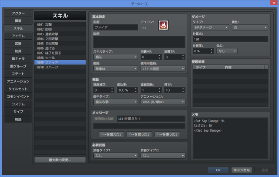Increase 速度補正 with the up arrow
Screen dimensions: 279x177
(x=112, y=89)
